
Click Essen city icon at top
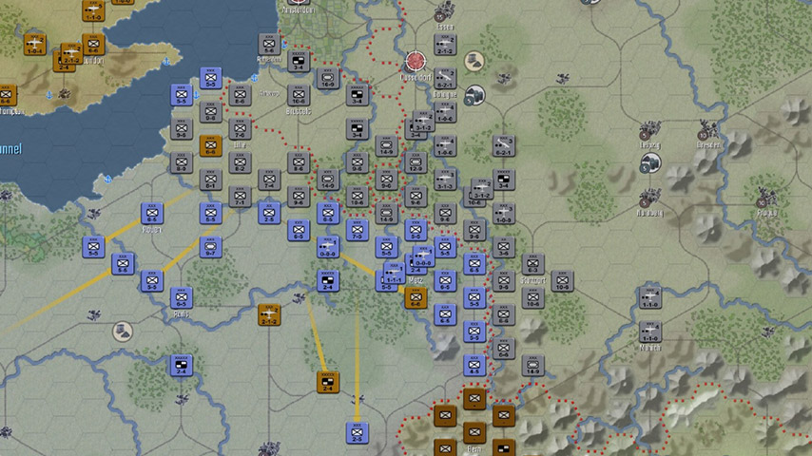coord(444,10)
